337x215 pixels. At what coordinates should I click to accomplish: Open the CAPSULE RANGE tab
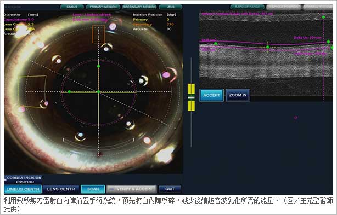point(247,7)
